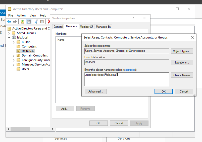
Task: Switch to the General tab
Action: [58, 27]
